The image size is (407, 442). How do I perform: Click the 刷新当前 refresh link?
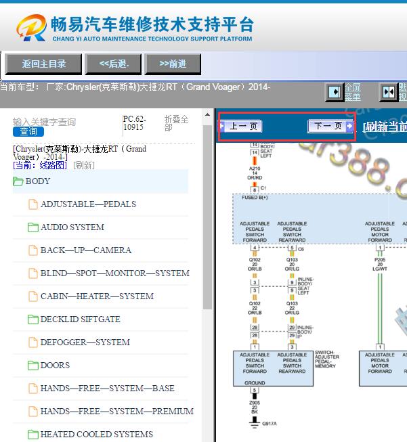coord(385,127)
